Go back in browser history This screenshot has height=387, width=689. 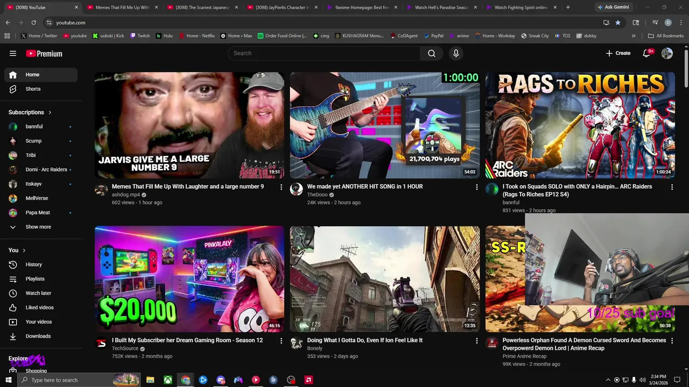pos(8,23)
